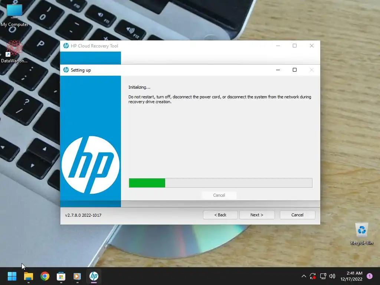The width and height of the screenshot is (380, 285).
Task: Open the Recycle Bin desktop icon
Action: [361, 234]
